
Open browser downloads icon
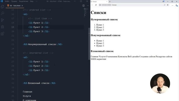pos(176,5)
